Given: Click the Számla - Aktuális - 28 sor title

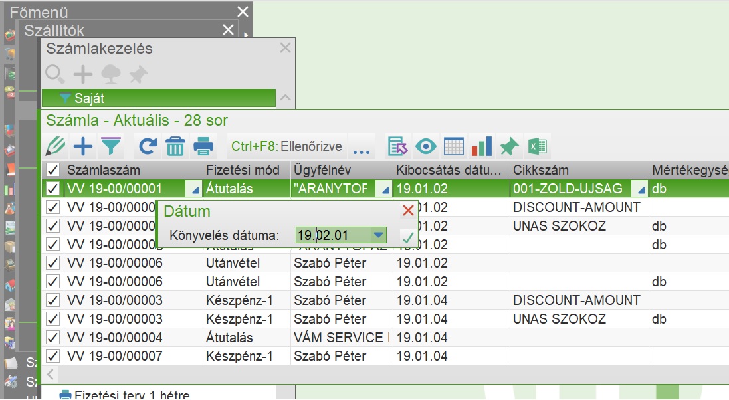Looking at the screenshot, I should 137,120.
